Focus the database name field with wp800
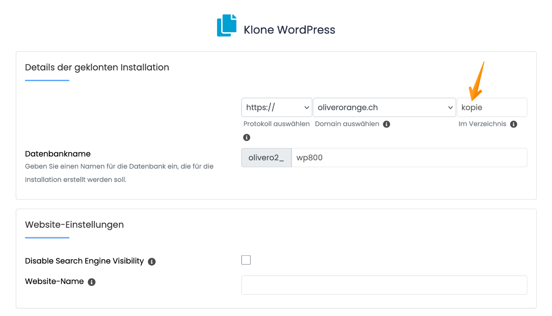The image size is (552, 316). coord(409,158)
